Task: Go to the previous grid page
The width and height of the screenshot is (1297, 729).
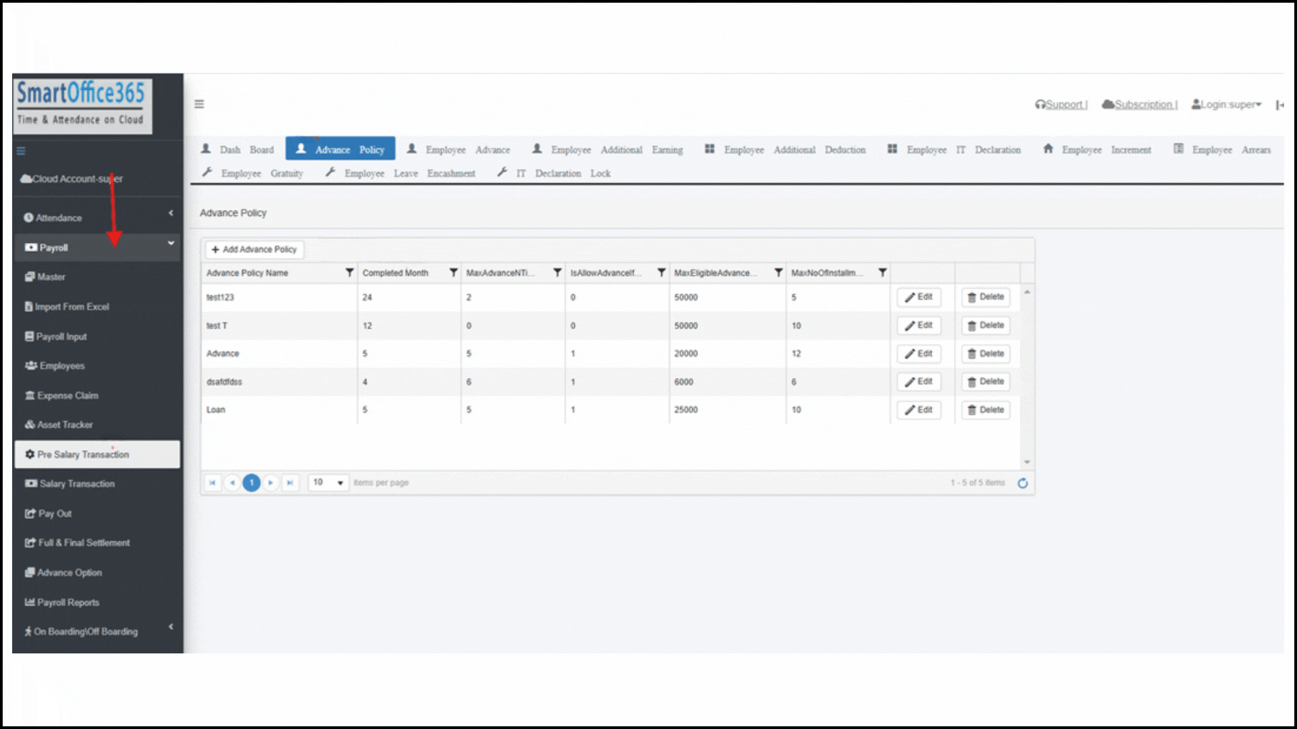Action: (x=232, y=483)
